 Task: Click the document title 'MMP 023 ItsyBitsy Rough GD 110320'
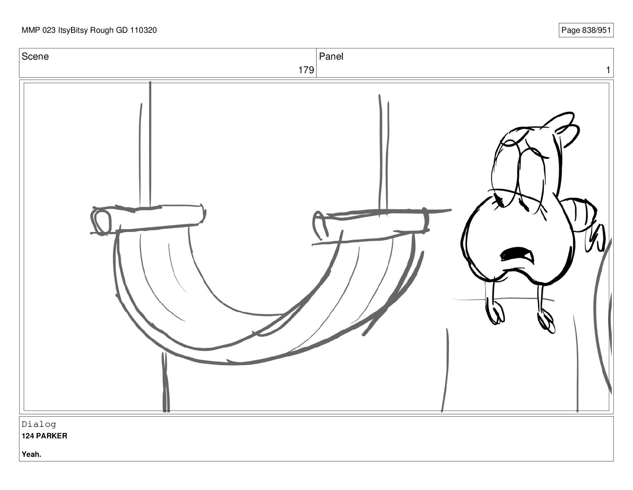[x=89, y=30]
